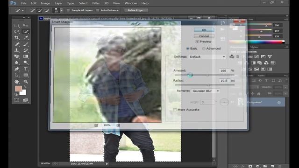Select the Gradient tool
Image resolution: width=299 pixels, height=168 pixels.
(x=26, y=56)
